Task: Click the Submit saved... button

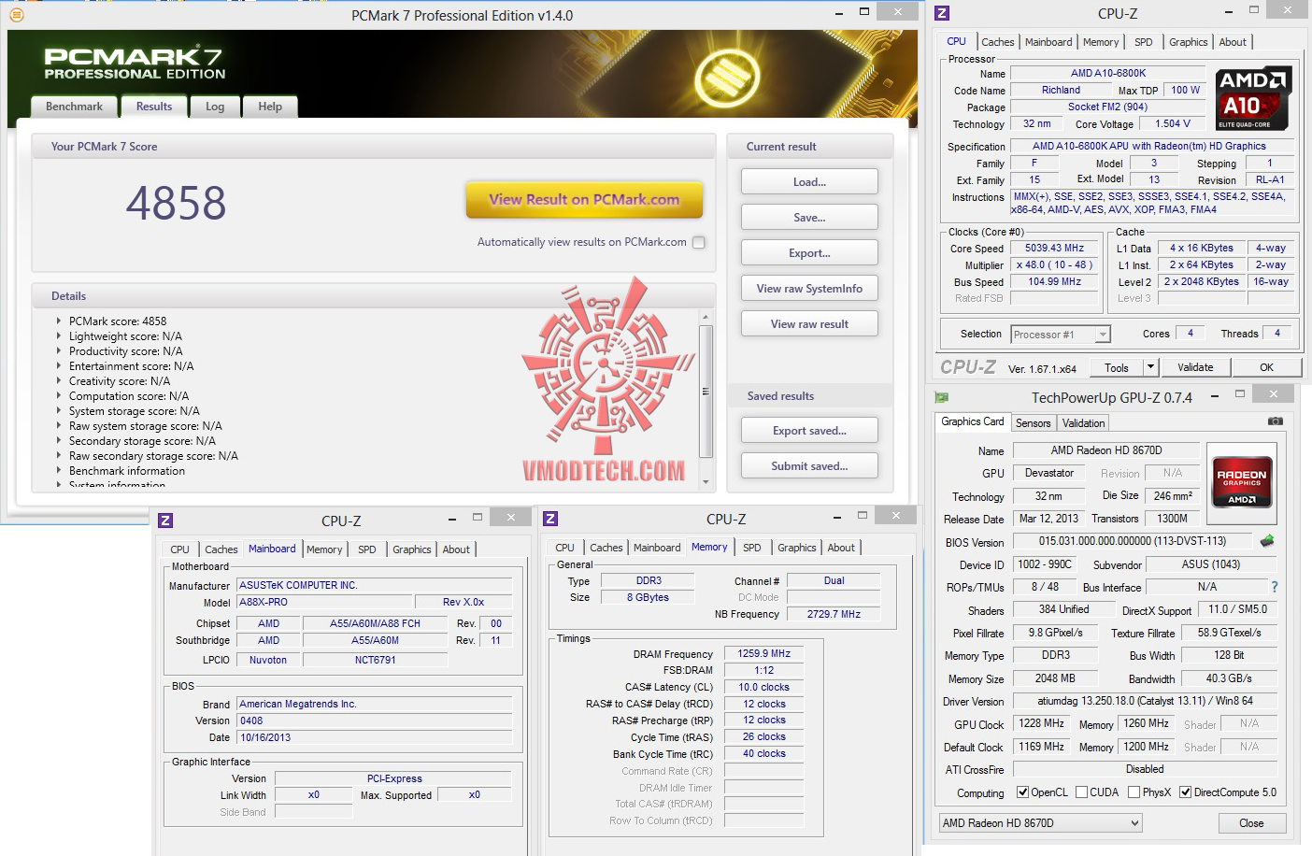Action: coord(809,465)
